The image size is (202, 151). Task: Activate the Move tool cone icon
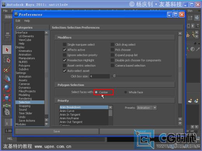pos(7,79)
